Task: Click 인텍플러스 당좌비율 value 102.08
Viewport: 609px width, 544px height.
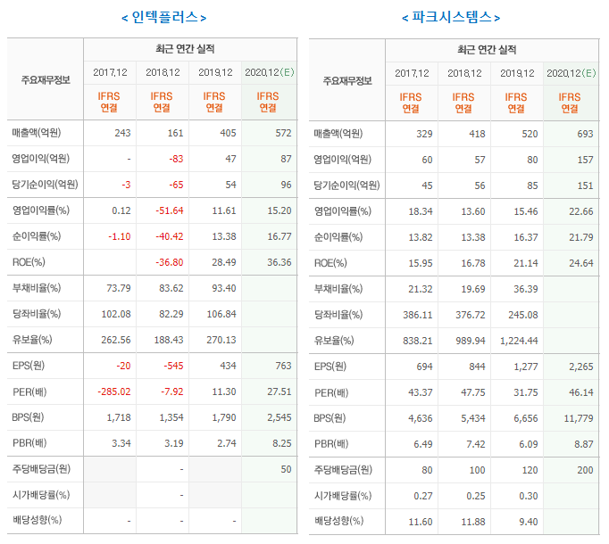Action: tap(116, 314)
